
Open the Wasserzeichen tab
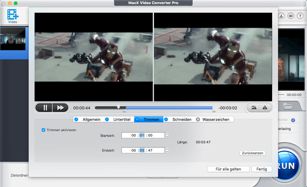214,119
